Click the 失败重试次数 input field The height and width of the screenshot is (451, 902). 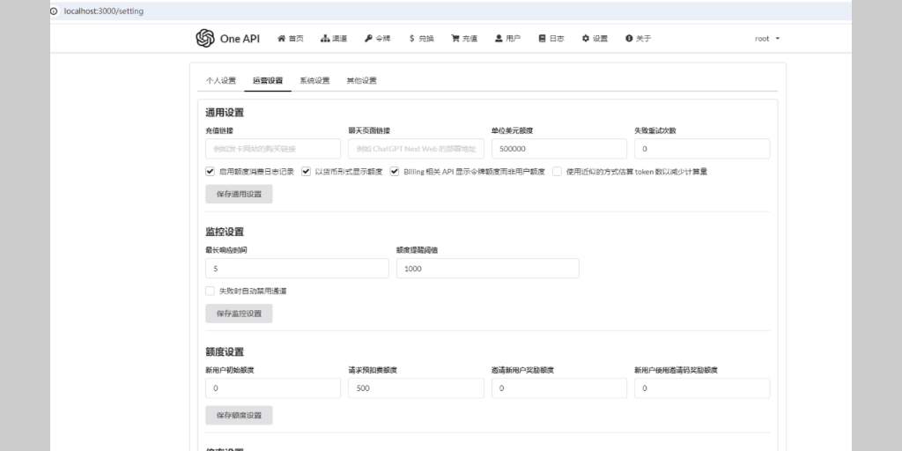pos(702,148)
